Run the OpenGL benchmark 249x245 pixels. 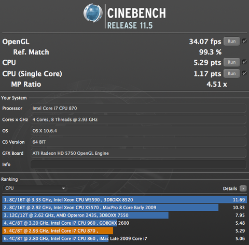[x=231, y=42]
